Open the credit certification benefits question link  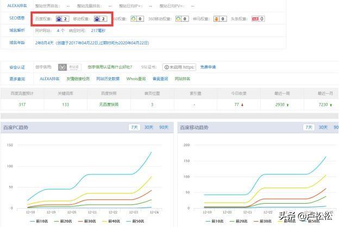coord(110,67)
